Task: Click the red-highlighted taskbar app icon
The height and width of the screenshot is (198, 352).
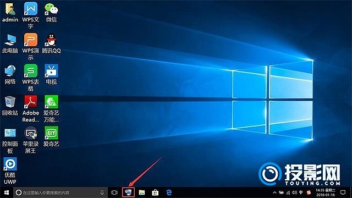Action: coord(128,193)
